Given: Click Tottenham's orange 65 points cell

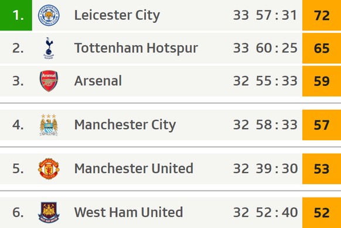Looking at the screenshot, I should click(322, 48).
